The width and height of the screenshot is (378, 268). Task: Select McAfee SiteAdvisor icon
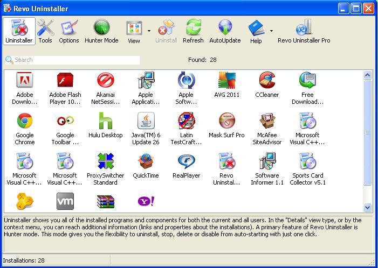click(x=267, y=122)
